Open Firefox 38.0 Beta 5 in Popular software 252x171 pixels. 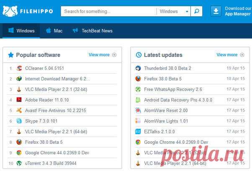44,142
